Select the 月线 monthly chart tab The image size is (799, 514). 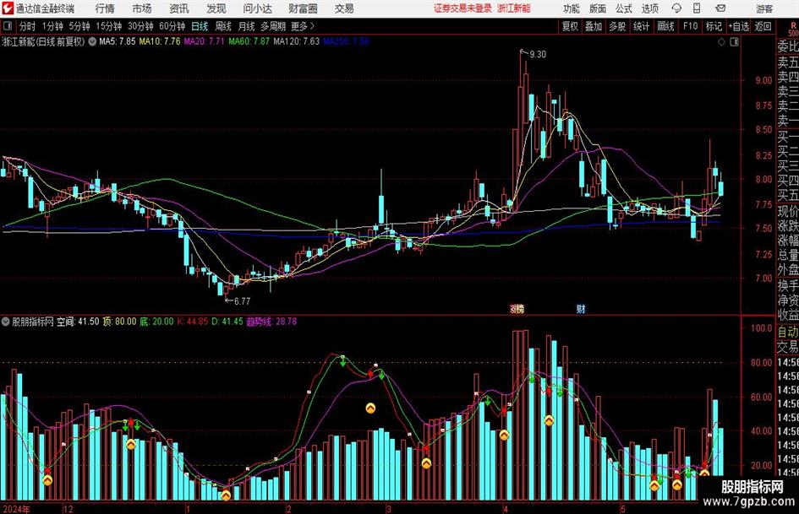246,26
